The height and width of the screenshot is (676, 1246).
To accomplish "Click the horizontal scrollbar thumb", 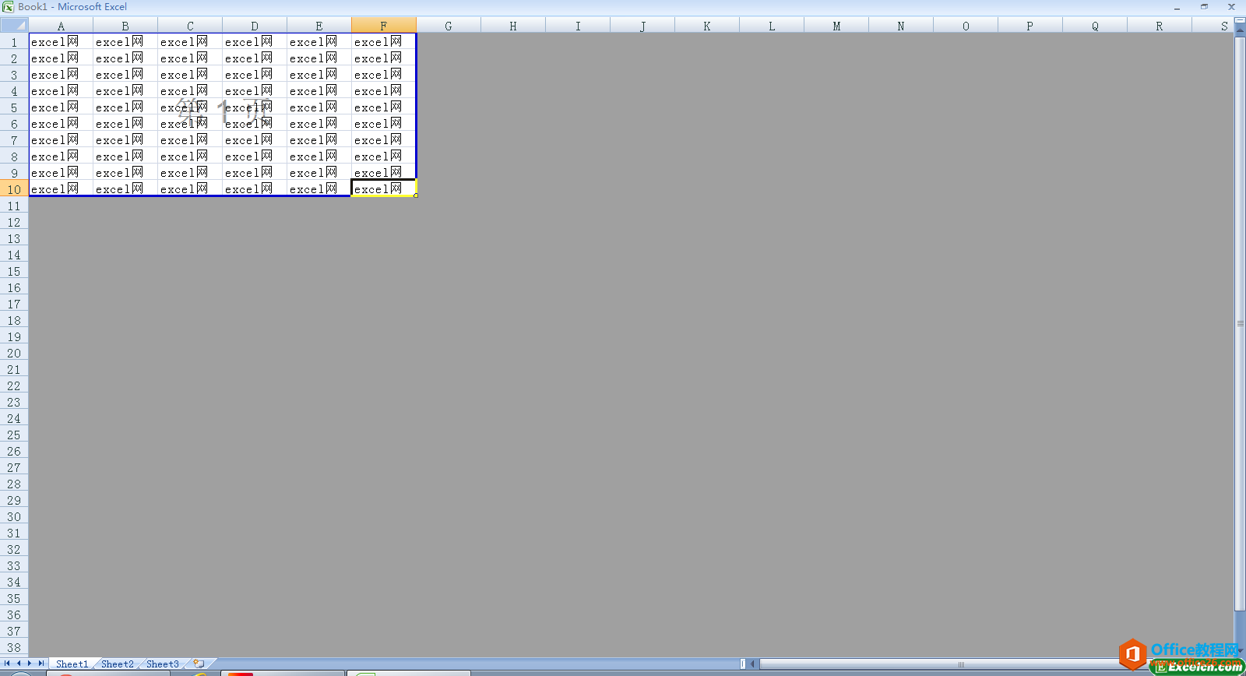I will tap(961, 664).
